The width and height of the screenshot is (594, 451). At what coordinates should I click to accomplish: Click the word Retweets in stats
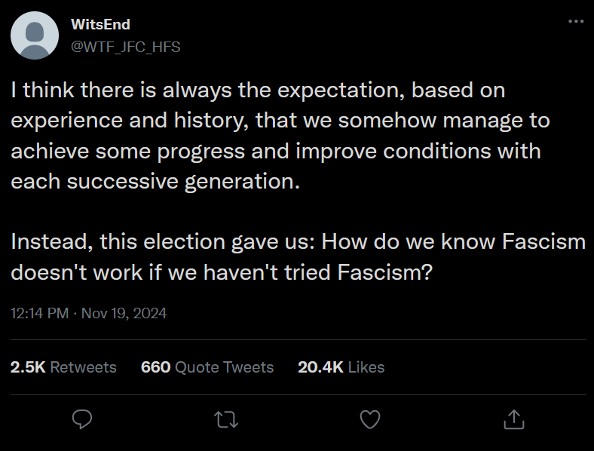(x=84, y=367)
